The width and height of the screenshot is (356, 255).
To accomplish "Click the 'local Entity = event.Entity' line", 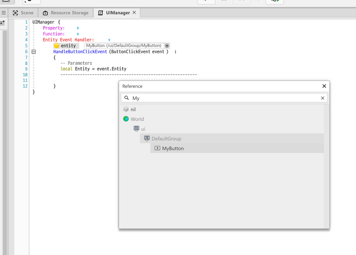I will pos(93,69).
